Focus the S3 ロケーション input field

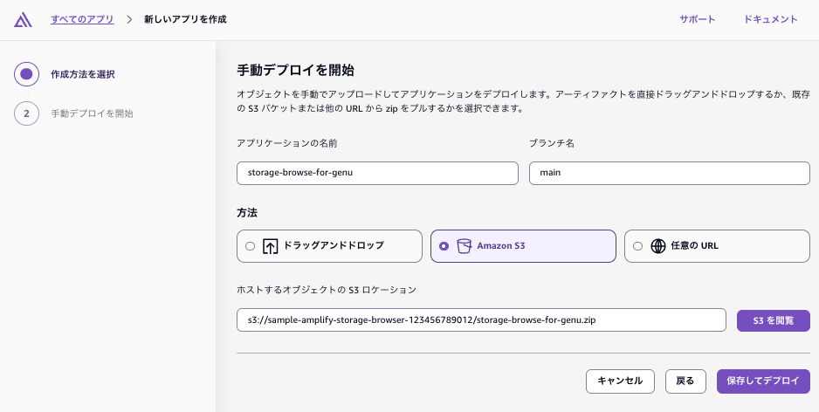point(481,320)
